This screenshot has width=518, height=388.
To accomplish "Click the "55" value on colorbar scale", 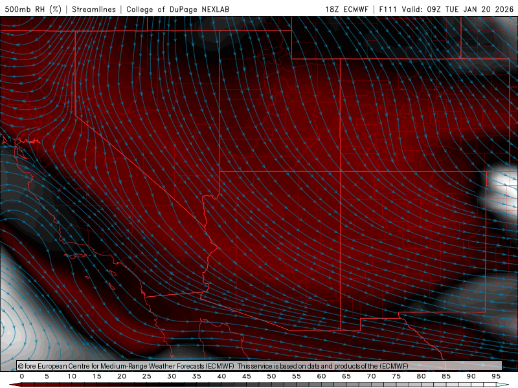I will pos(297,376).
